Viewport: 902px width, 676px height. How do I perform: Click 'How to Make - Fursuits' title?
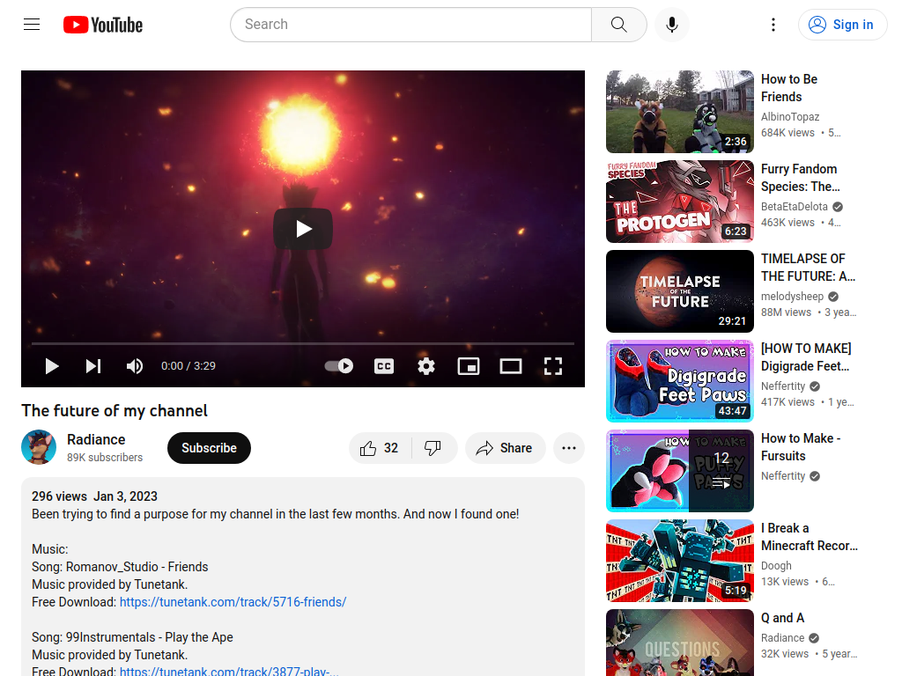tap(801, 446)
